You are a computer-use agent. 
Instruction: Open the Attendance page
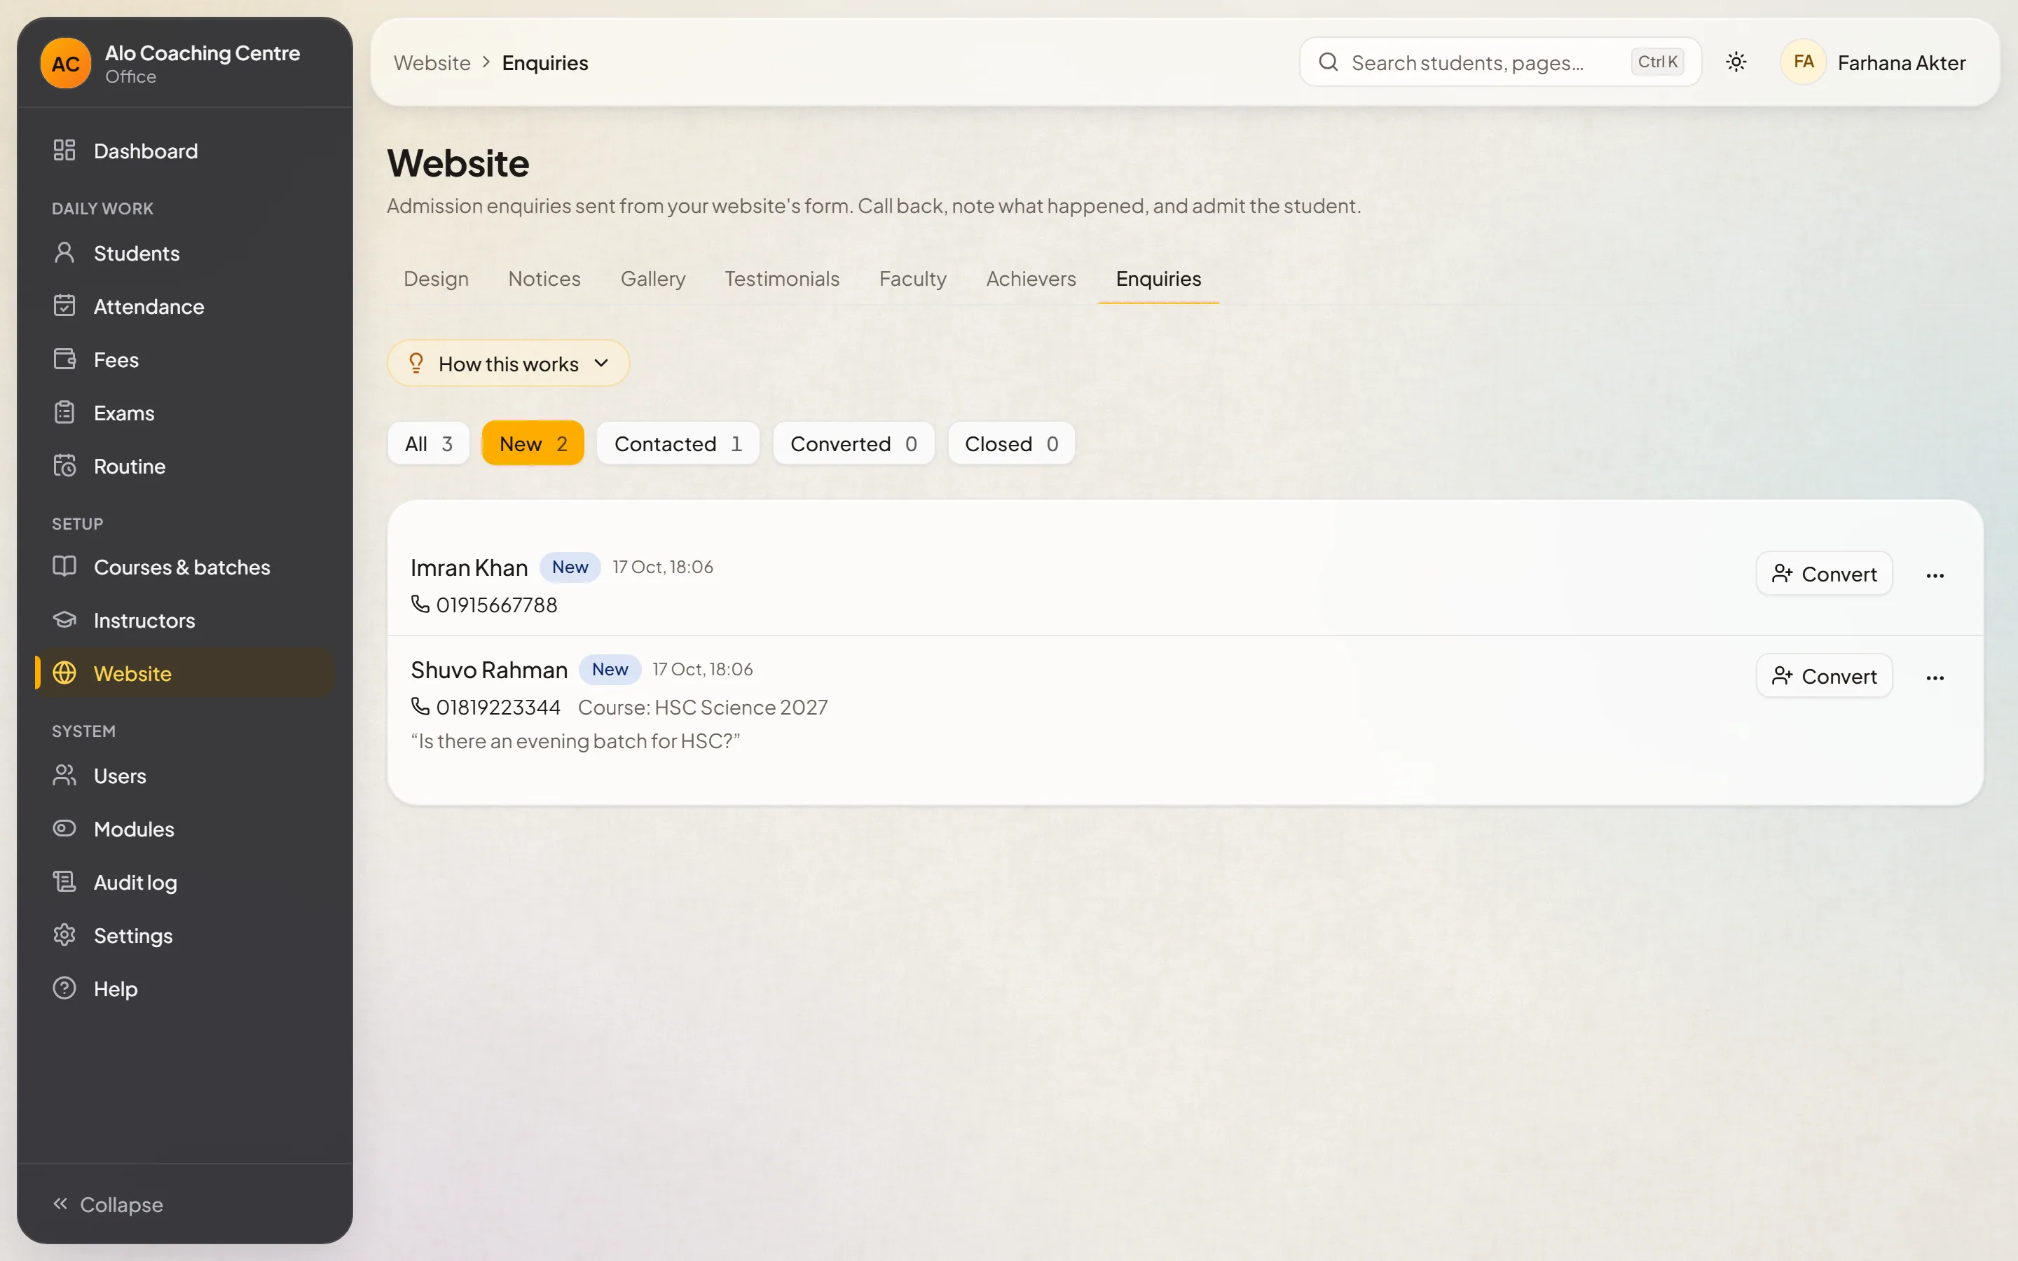(x=184, y=307)
